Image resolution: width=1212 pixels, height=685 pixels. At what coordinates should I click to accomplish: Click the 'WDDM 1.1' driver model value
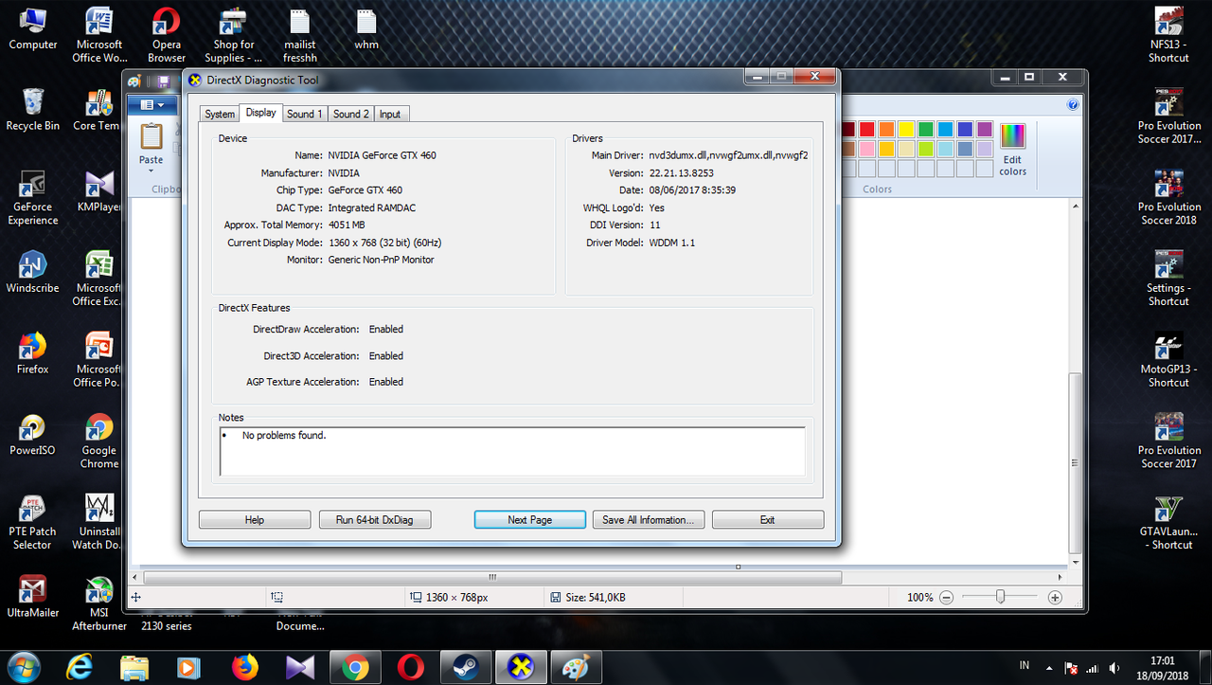pos(673,243)
